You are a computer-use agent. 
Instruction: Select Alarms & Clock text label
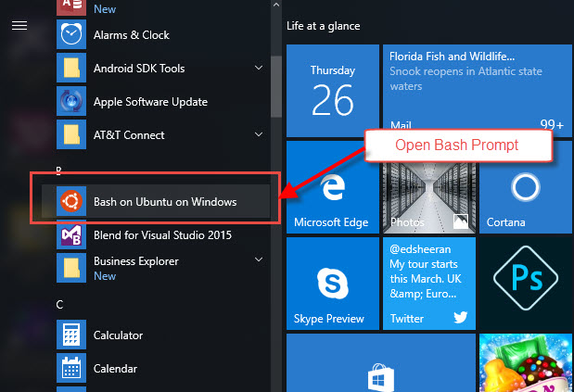click(132, 35)
